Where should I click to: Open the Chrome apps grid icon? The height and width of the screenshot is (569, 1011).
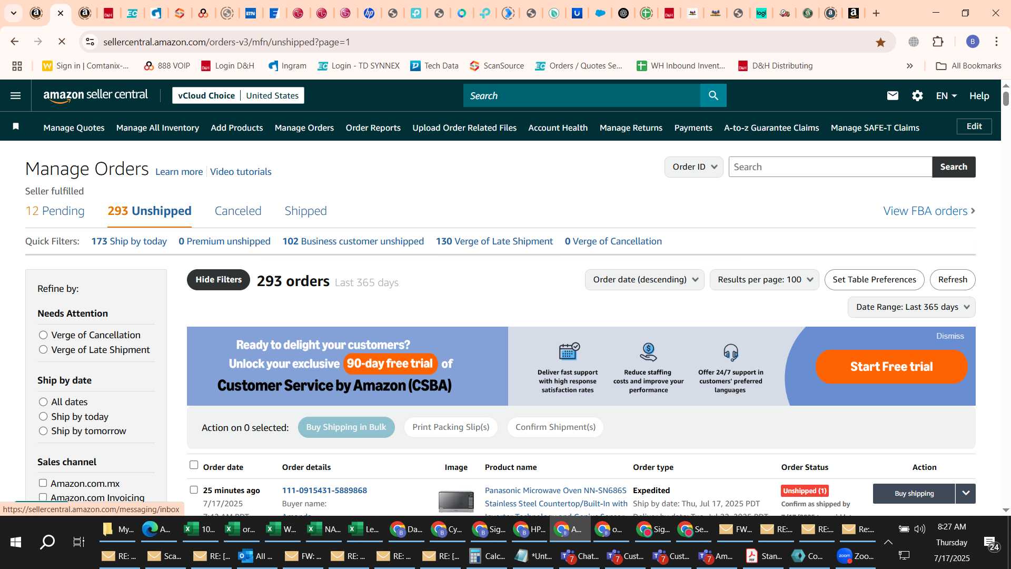[x=17, y=66]
